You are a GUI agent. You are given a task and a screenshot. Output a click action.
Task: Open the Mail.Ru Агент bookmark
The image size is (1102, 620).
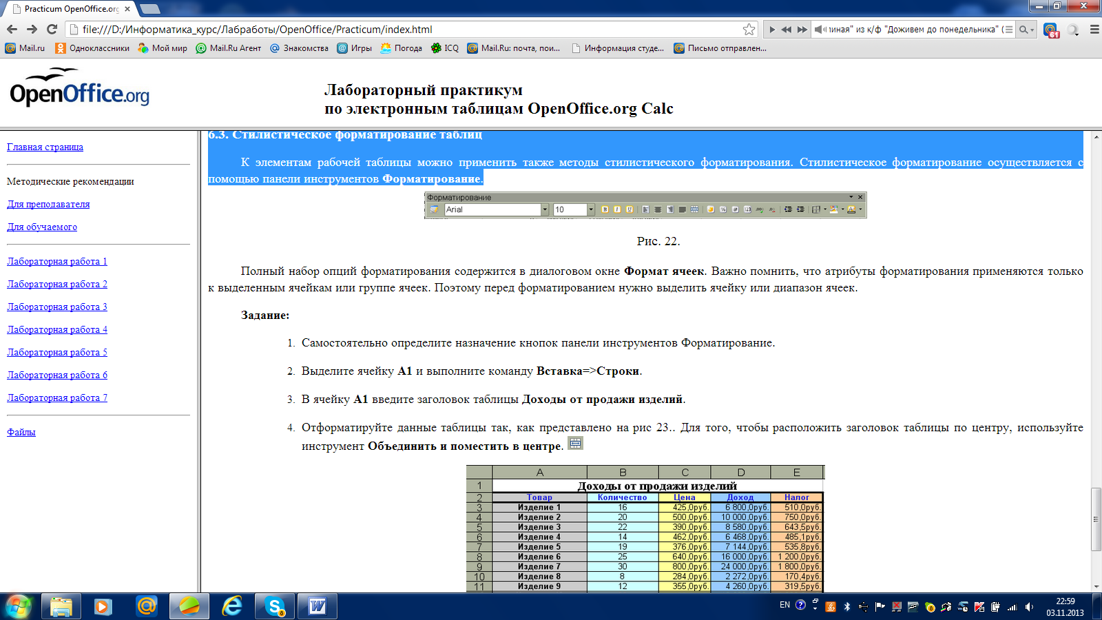pos(229,48)
